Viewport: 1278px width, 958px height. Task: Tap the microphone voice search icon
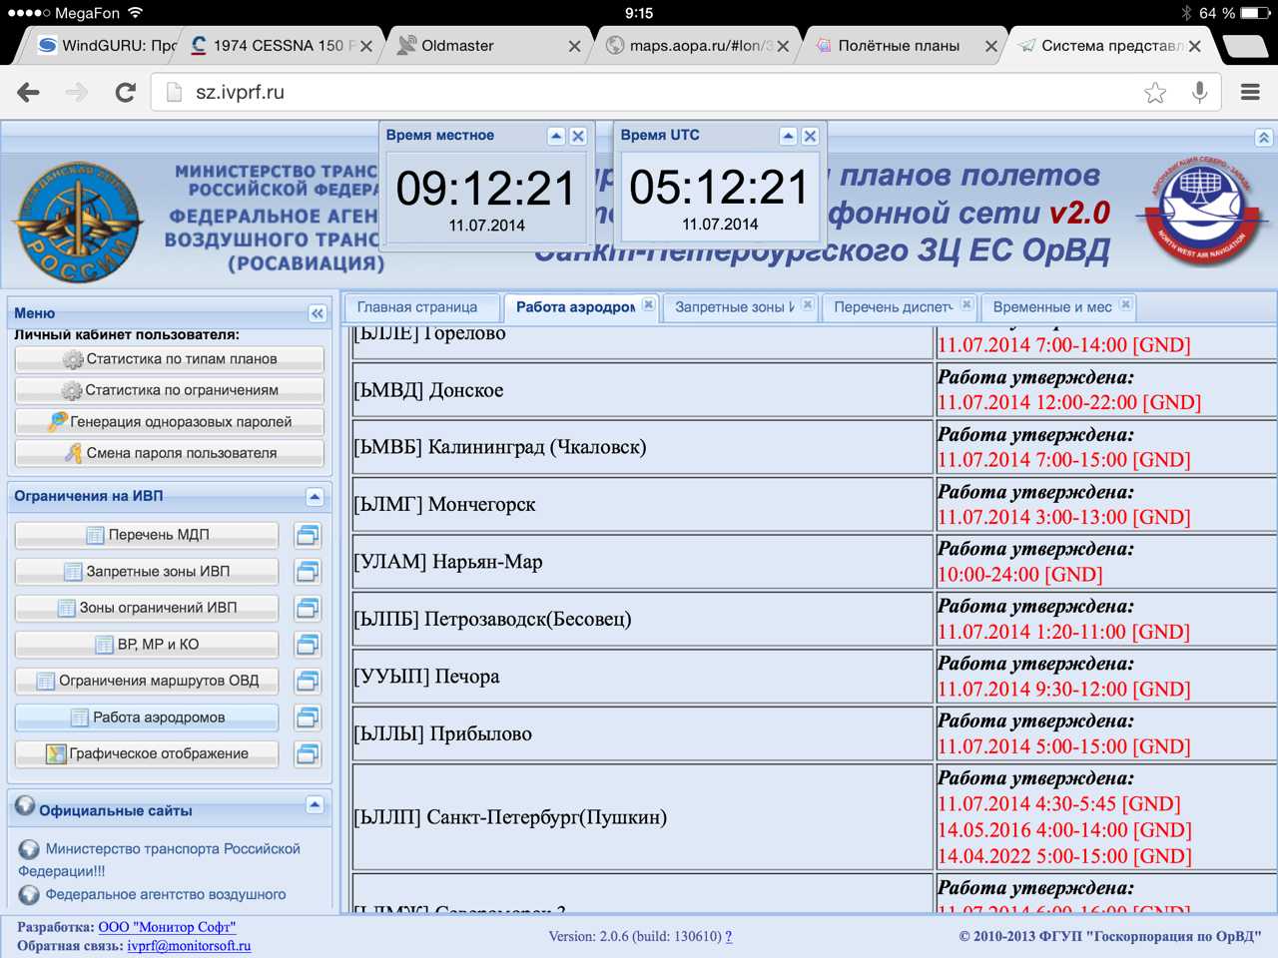[x=1200, y=93]
